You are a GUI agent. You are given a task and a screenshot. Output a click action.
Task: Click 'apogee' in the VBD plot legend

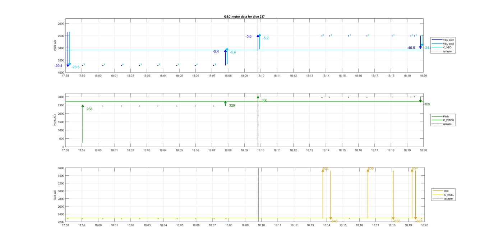coord(447,51)
